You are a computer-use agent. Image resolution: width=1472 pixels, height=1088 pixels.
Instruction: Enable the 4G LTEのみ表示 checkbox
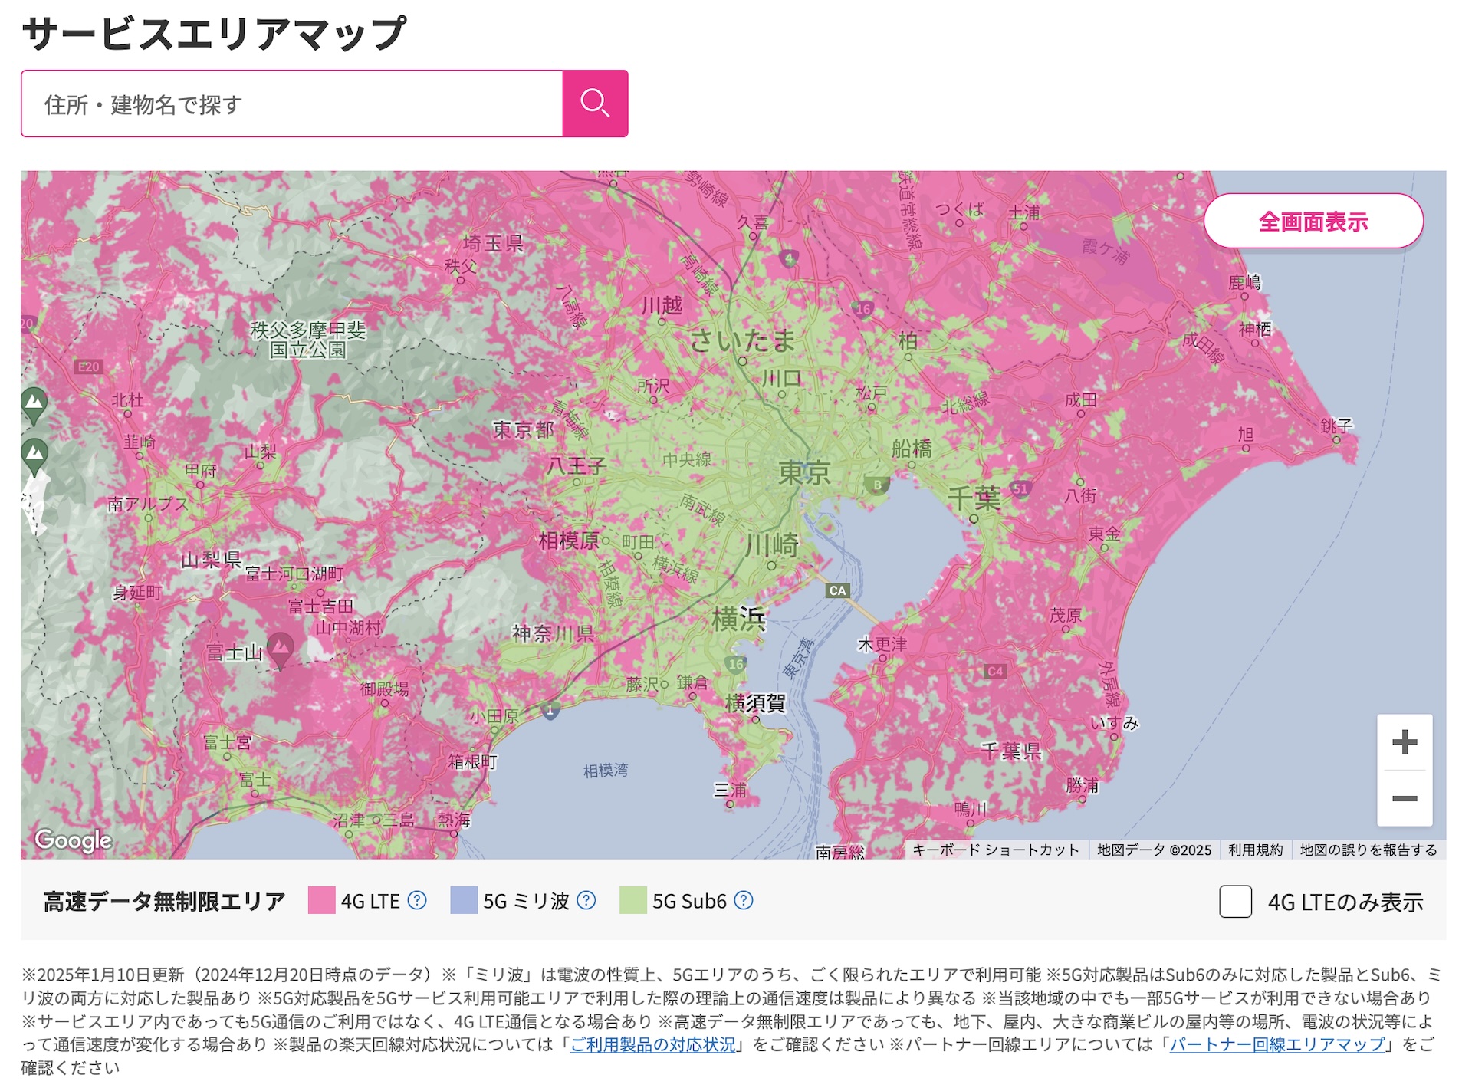pos(1235,901)
